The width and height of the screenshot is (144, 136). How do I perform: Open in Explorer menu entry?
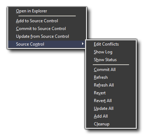47,11
